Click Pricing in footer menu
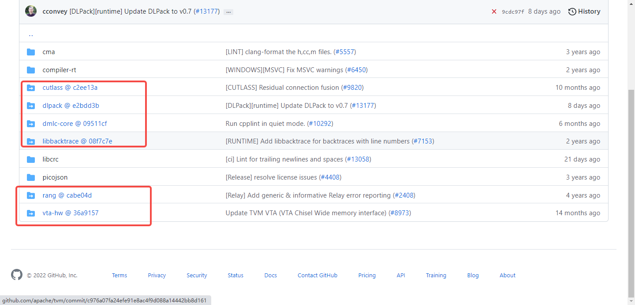635x305 pixels. pos(367,276)
